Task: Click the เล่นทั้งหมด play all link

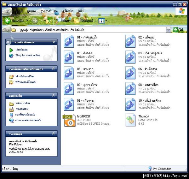Action: pos(21,50)
